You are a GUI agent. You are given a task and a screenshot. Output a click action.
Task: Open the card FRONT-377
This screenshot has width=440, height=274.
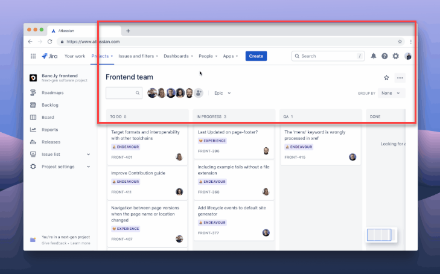[x=234, y=220]
